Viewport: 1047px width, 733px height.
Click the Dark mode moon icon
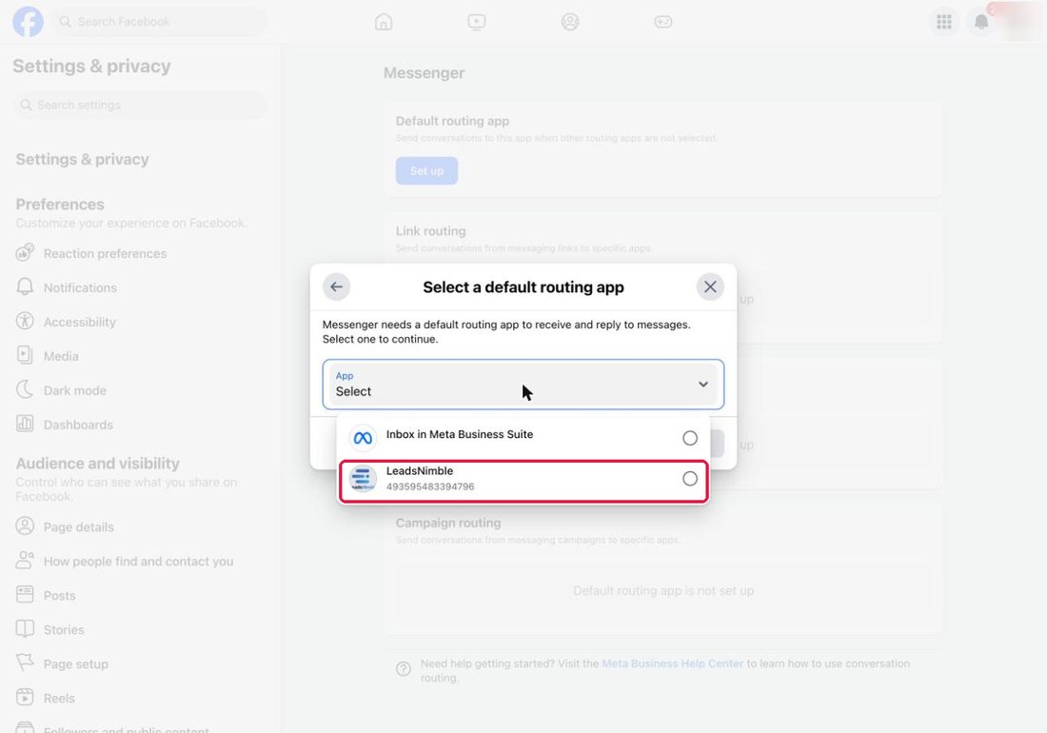pos(25,390)
